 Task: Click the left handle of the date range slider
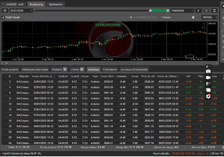150,10
